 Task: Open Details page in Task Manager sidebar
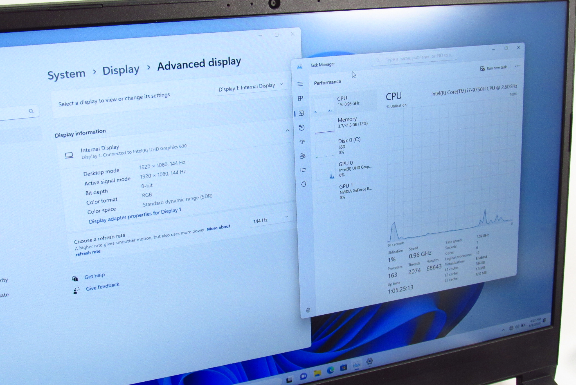(303, 170)
